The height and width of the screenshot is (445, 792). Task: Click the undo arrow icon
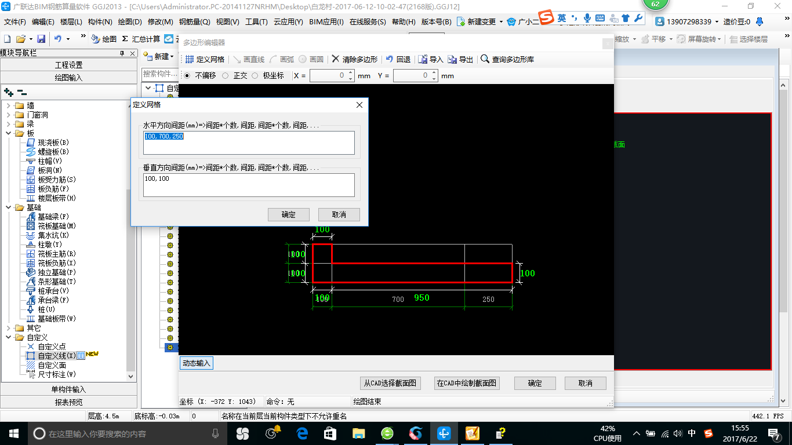click(58, 39)
